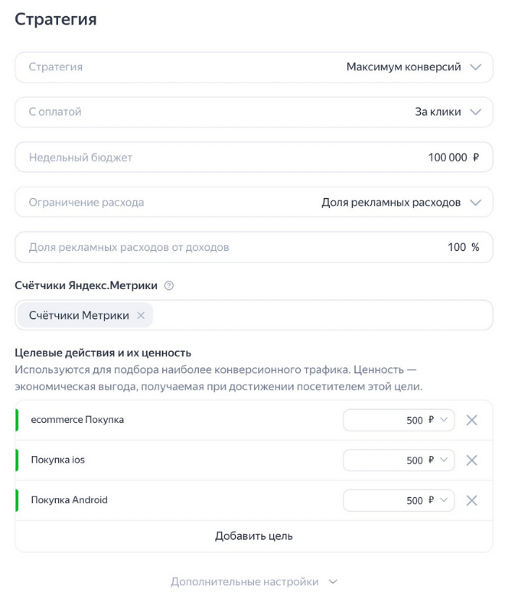The width and height of the screenshot is (505, 605).
Task: Expand Дополнительные настройки section
Action: pyautogui.click(x=253, y=582)
